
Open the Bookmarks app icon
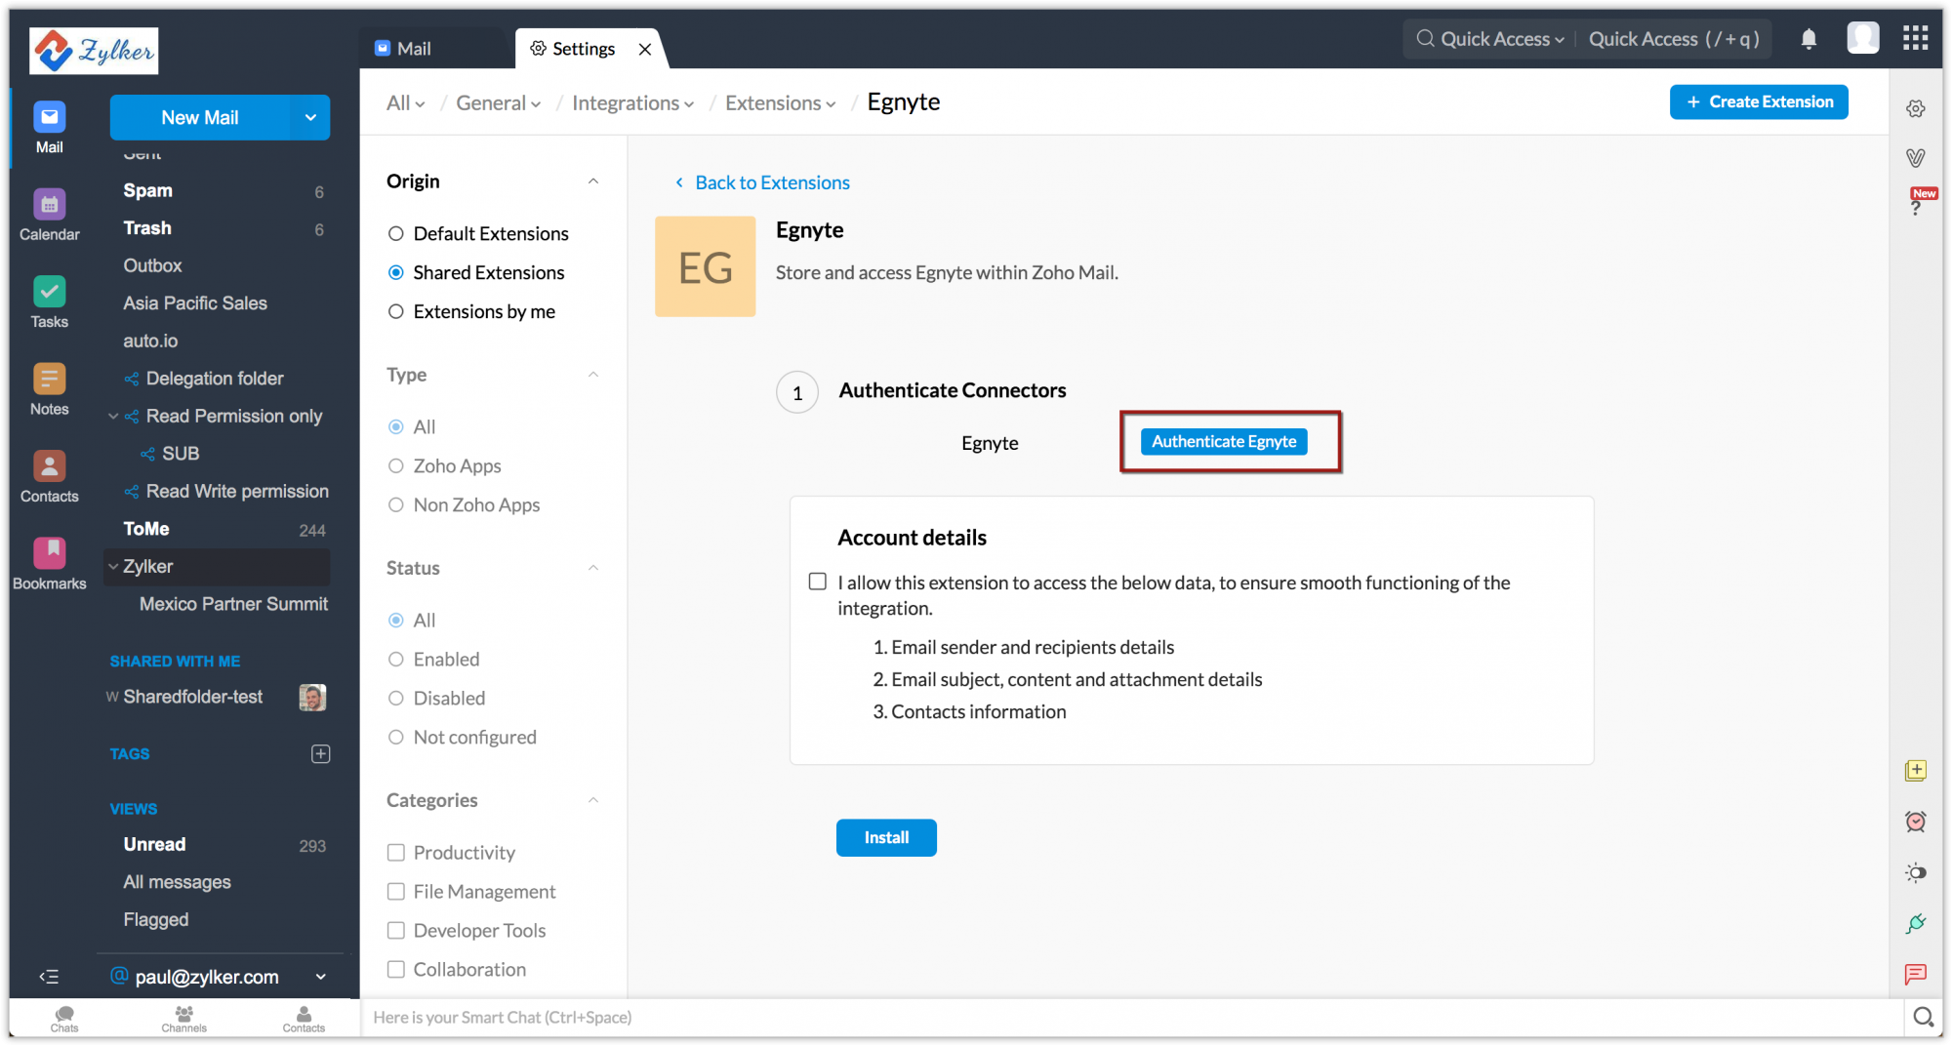[x=50, y=564]
